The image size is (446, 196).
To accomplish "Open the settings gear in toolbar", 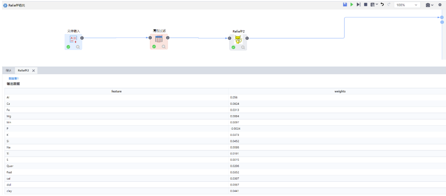I will (x=440, y=5).
